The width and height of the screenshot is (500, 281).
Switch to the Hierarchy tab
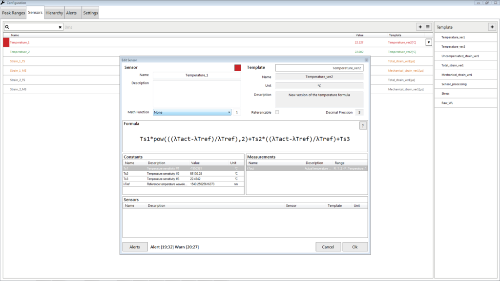(54, 13)
